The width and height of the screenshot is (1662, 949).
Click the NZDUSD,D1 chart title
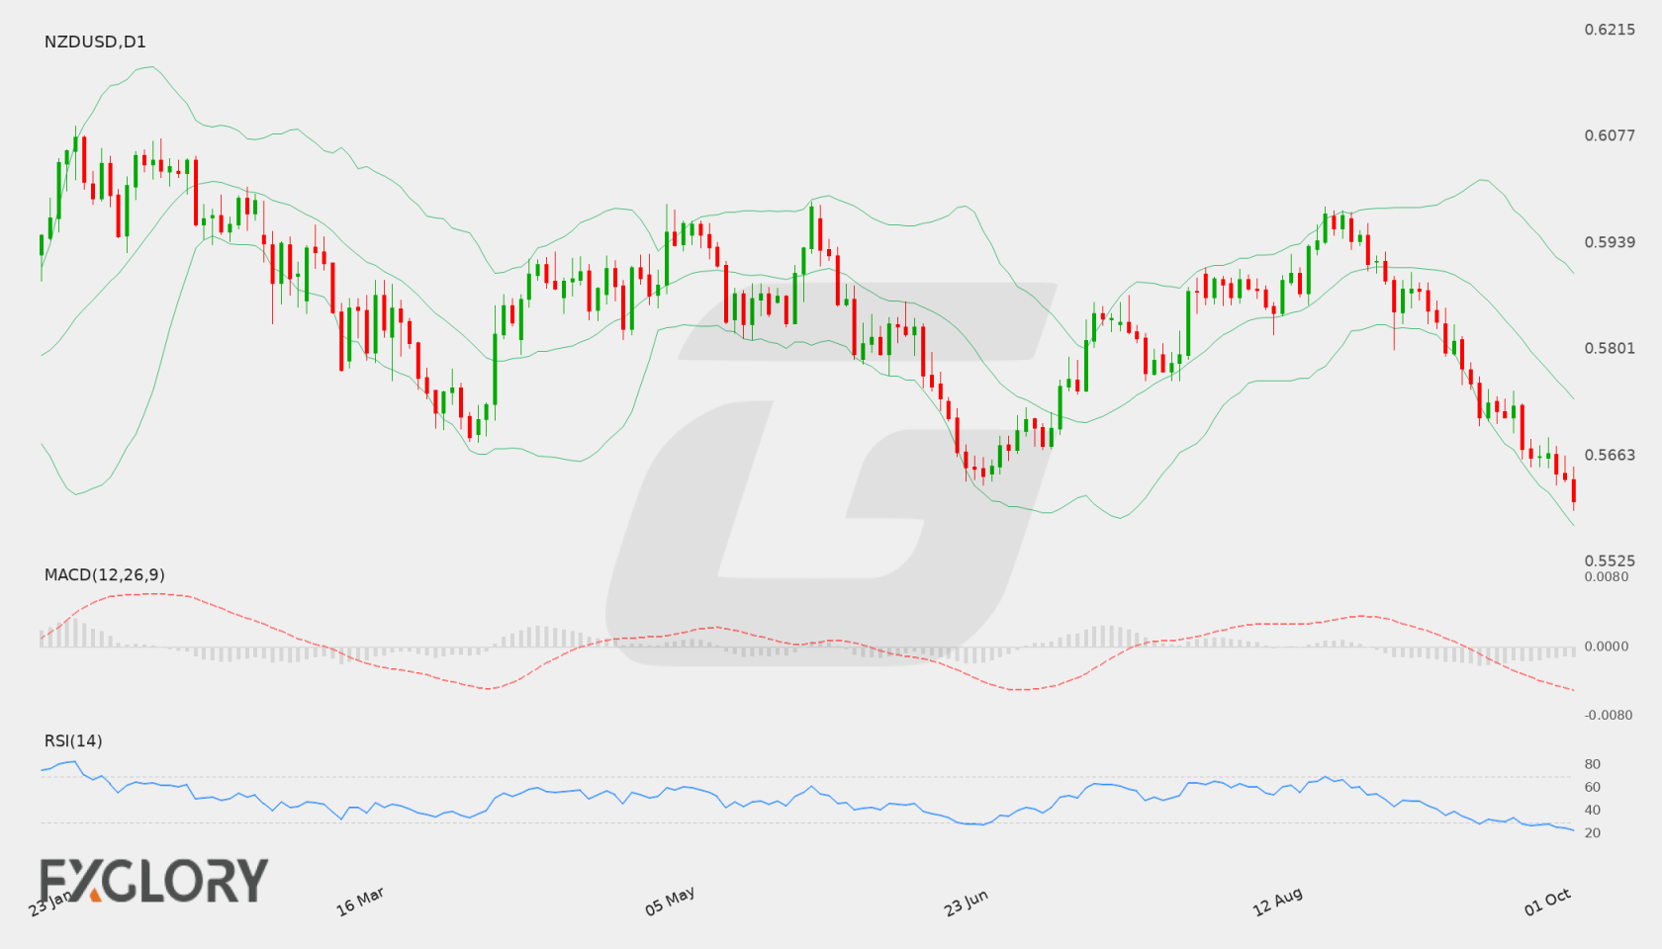[x=95, y=42]
